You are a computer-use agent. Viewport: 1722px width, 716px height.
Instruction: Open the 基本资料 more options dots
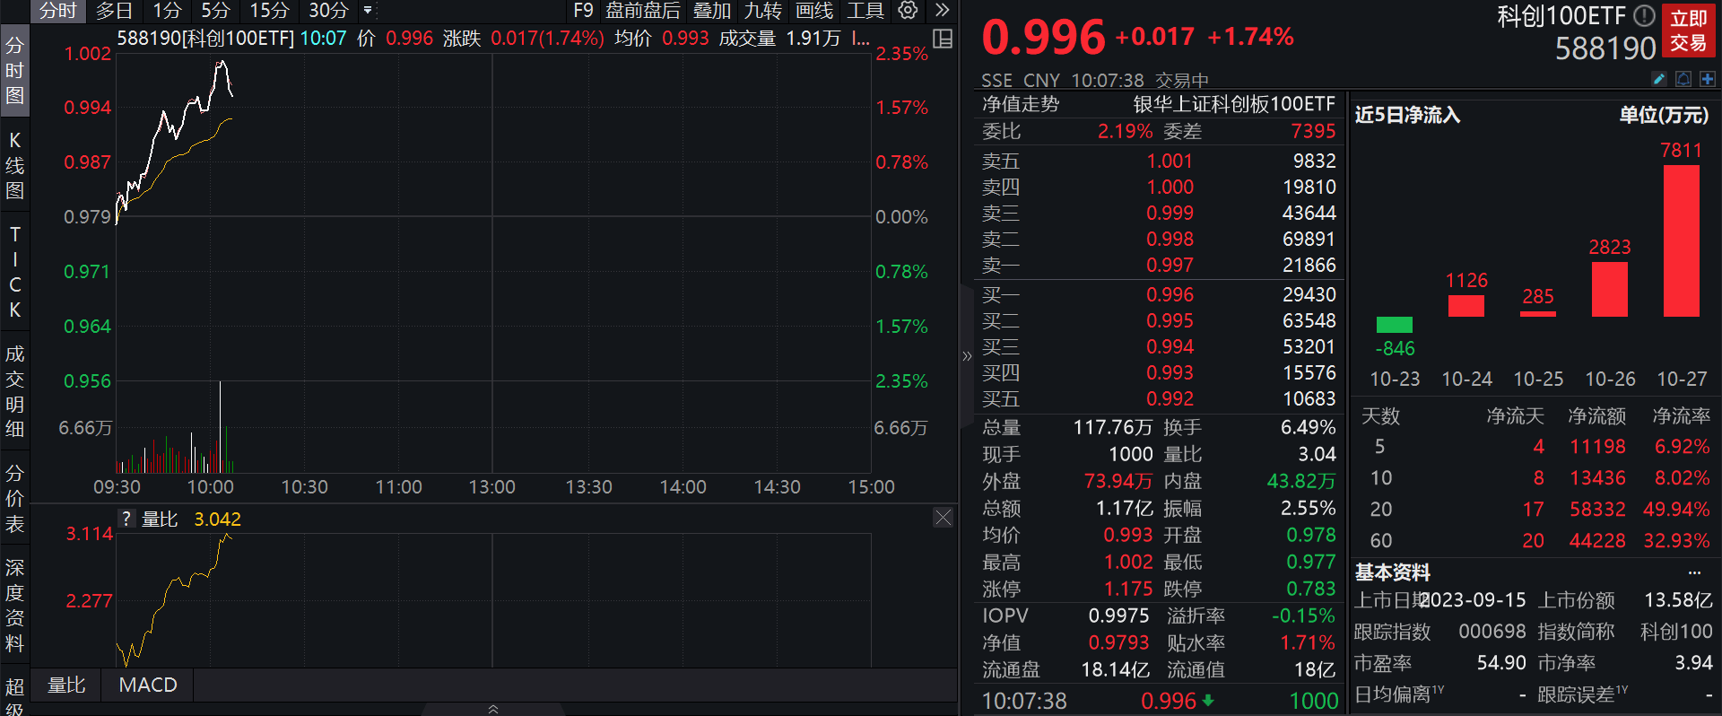(1694, 572)
